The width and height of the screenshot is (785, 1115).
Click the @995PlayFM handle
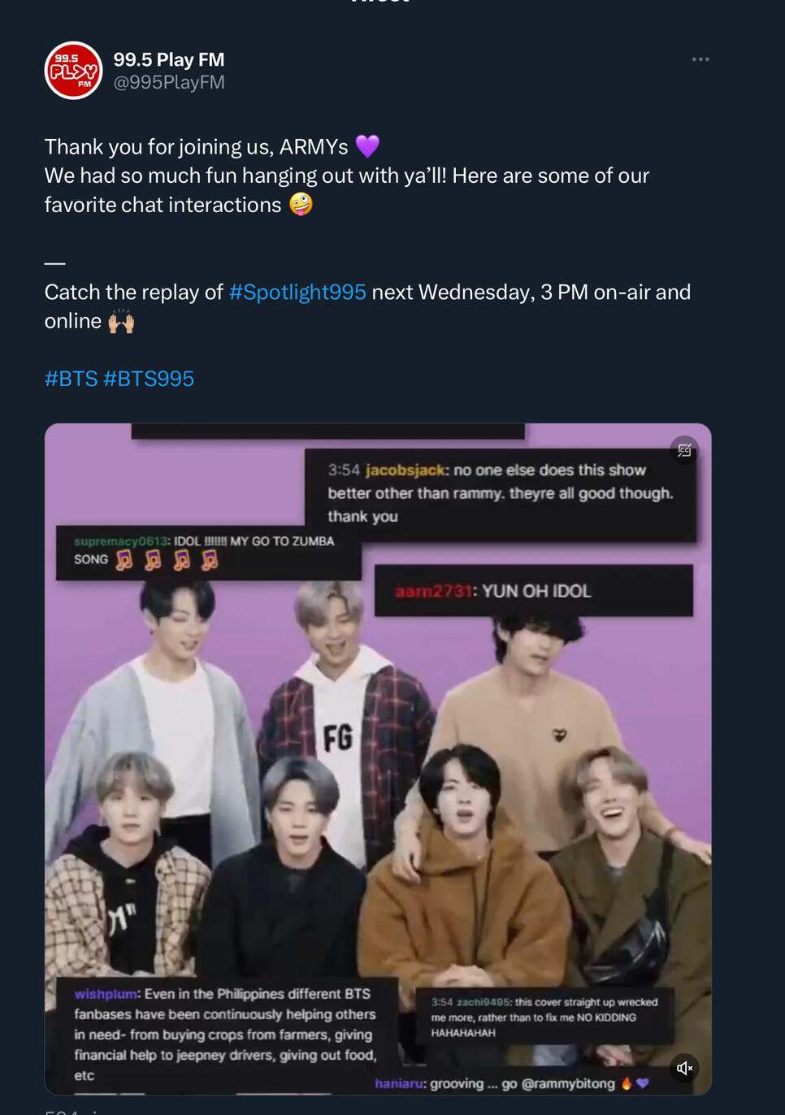point(169,82)
